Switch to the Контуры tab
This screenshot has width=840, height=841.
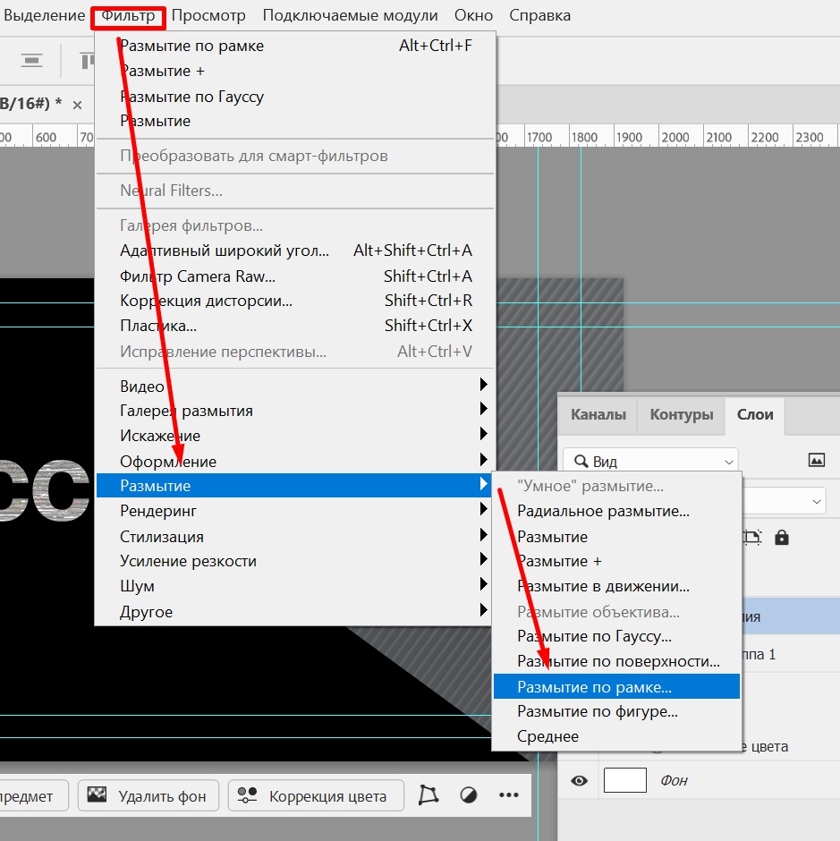(681, 415)
